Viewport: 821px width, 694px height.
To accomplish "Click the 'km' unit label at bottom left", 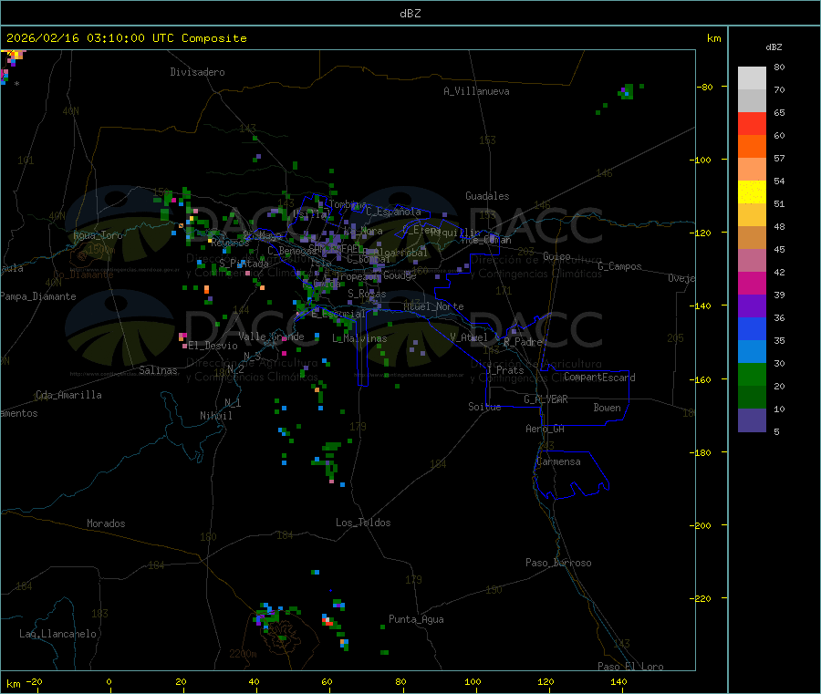I will tap(13, 684).
